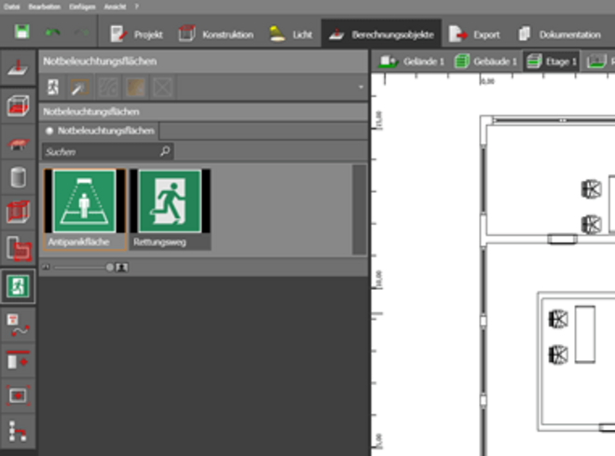Screen dimensions: 615x456
Task: Adjust the thumbnail size slider
Action: tap(109, 267)
